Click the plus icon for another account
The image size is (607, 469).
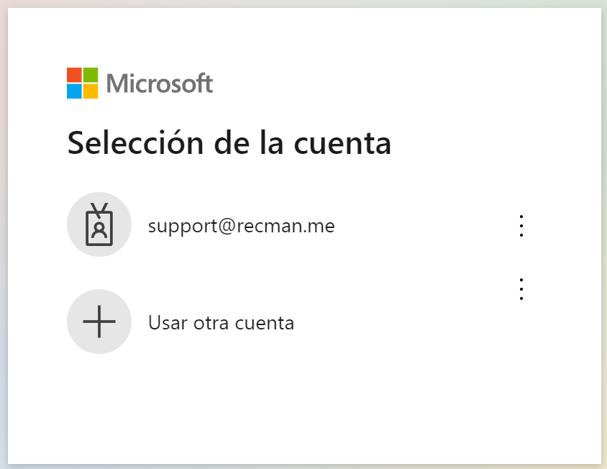[x=99, y=322]
